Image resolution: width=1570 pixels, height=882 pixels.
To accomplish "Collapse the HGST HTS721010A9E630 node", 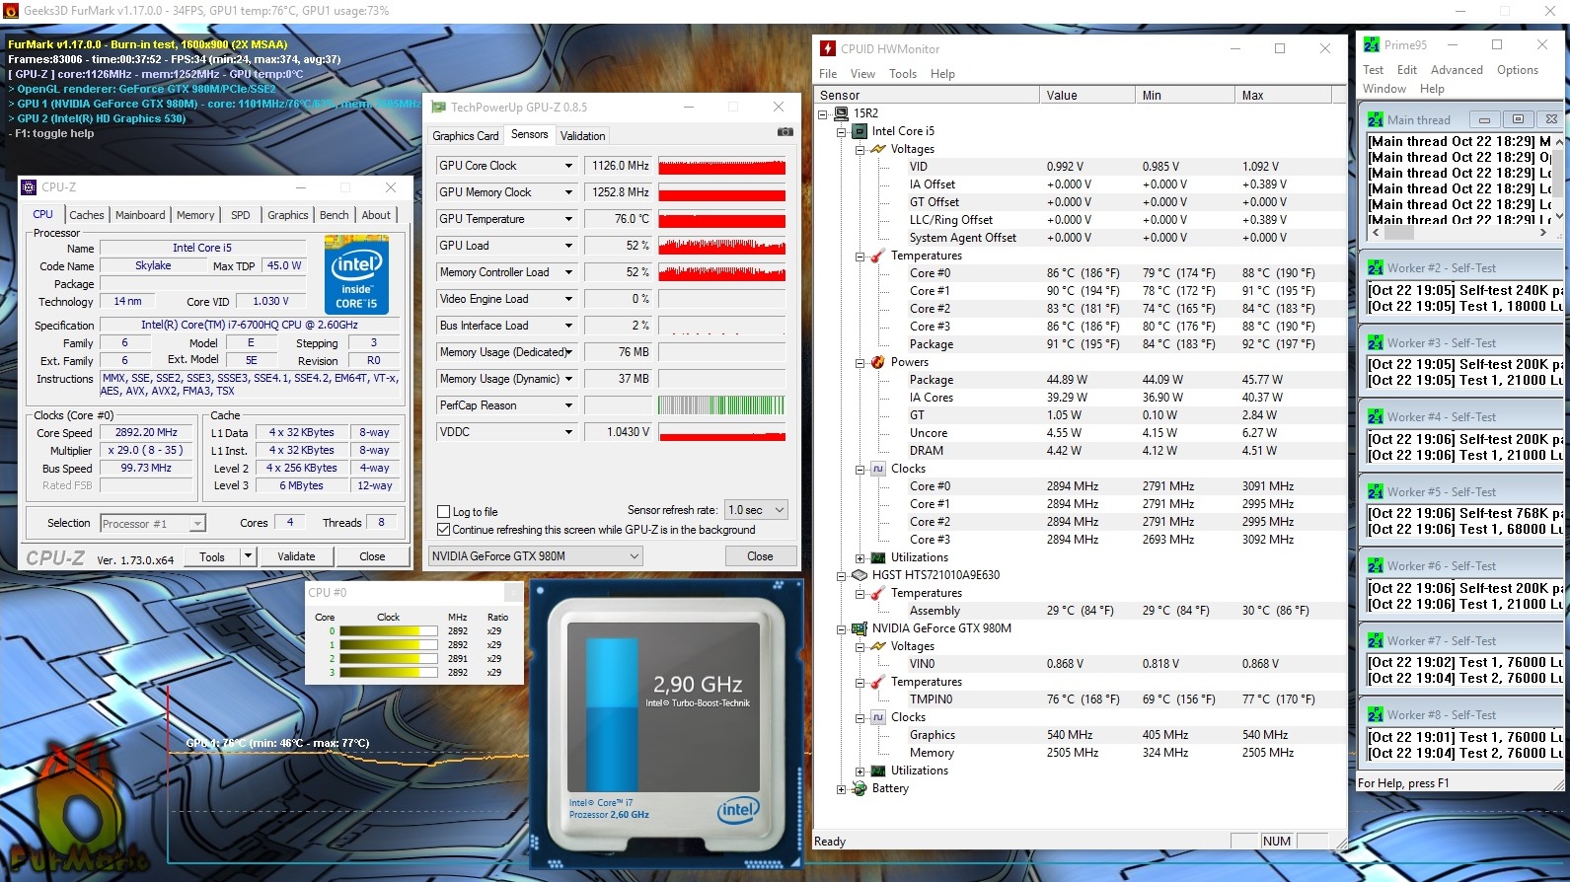I will pos(841,575).
